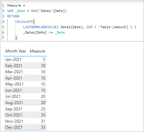144x132 pixels.
Task: Click the CALCULATE function on line 4
Action: click(24, 22)
